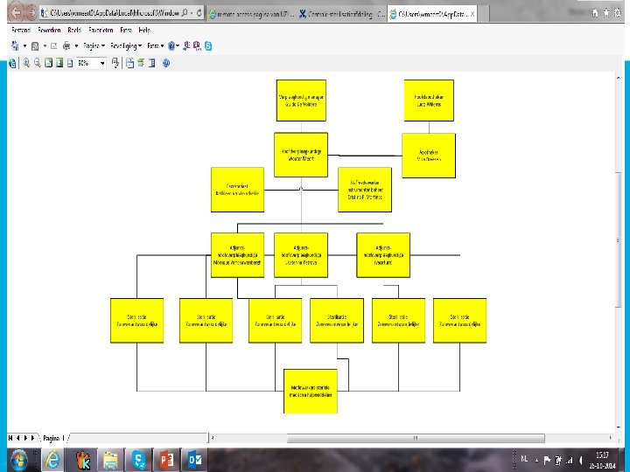Select the Medewerkers sterilisatie shape at the bottom
Screen dimensions: 630x472
310,391
